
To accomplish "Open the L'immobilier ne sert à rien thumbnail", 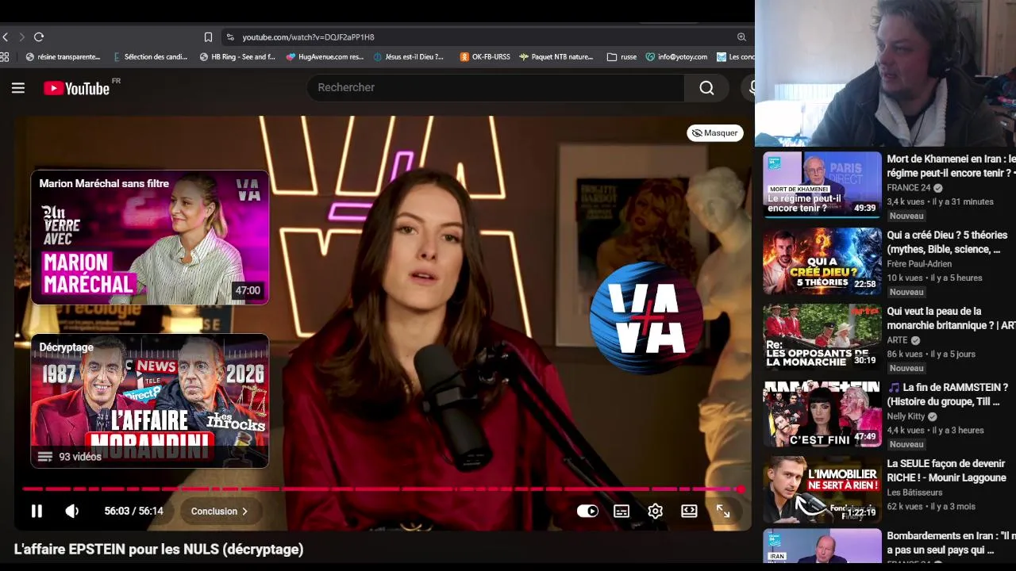I will click(822, 489).
